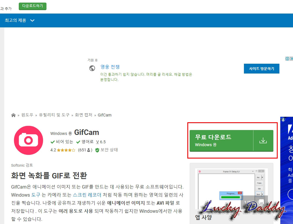
Task: Close the ad with the X icon
Action: point(291,59)
